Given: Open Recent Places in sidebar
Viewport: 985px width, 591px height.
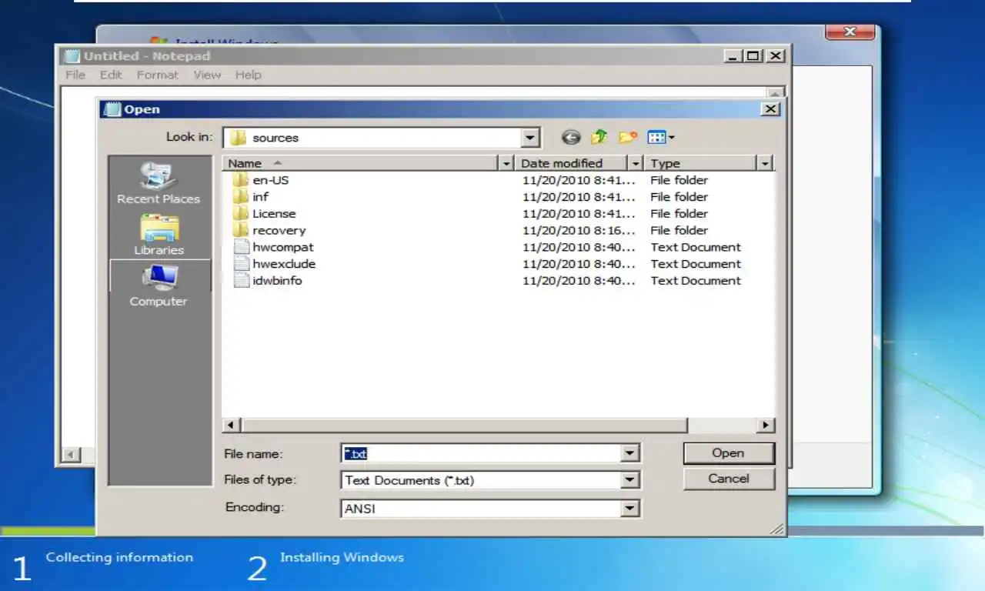Looking at the screenshot, I should click(159, 183).
